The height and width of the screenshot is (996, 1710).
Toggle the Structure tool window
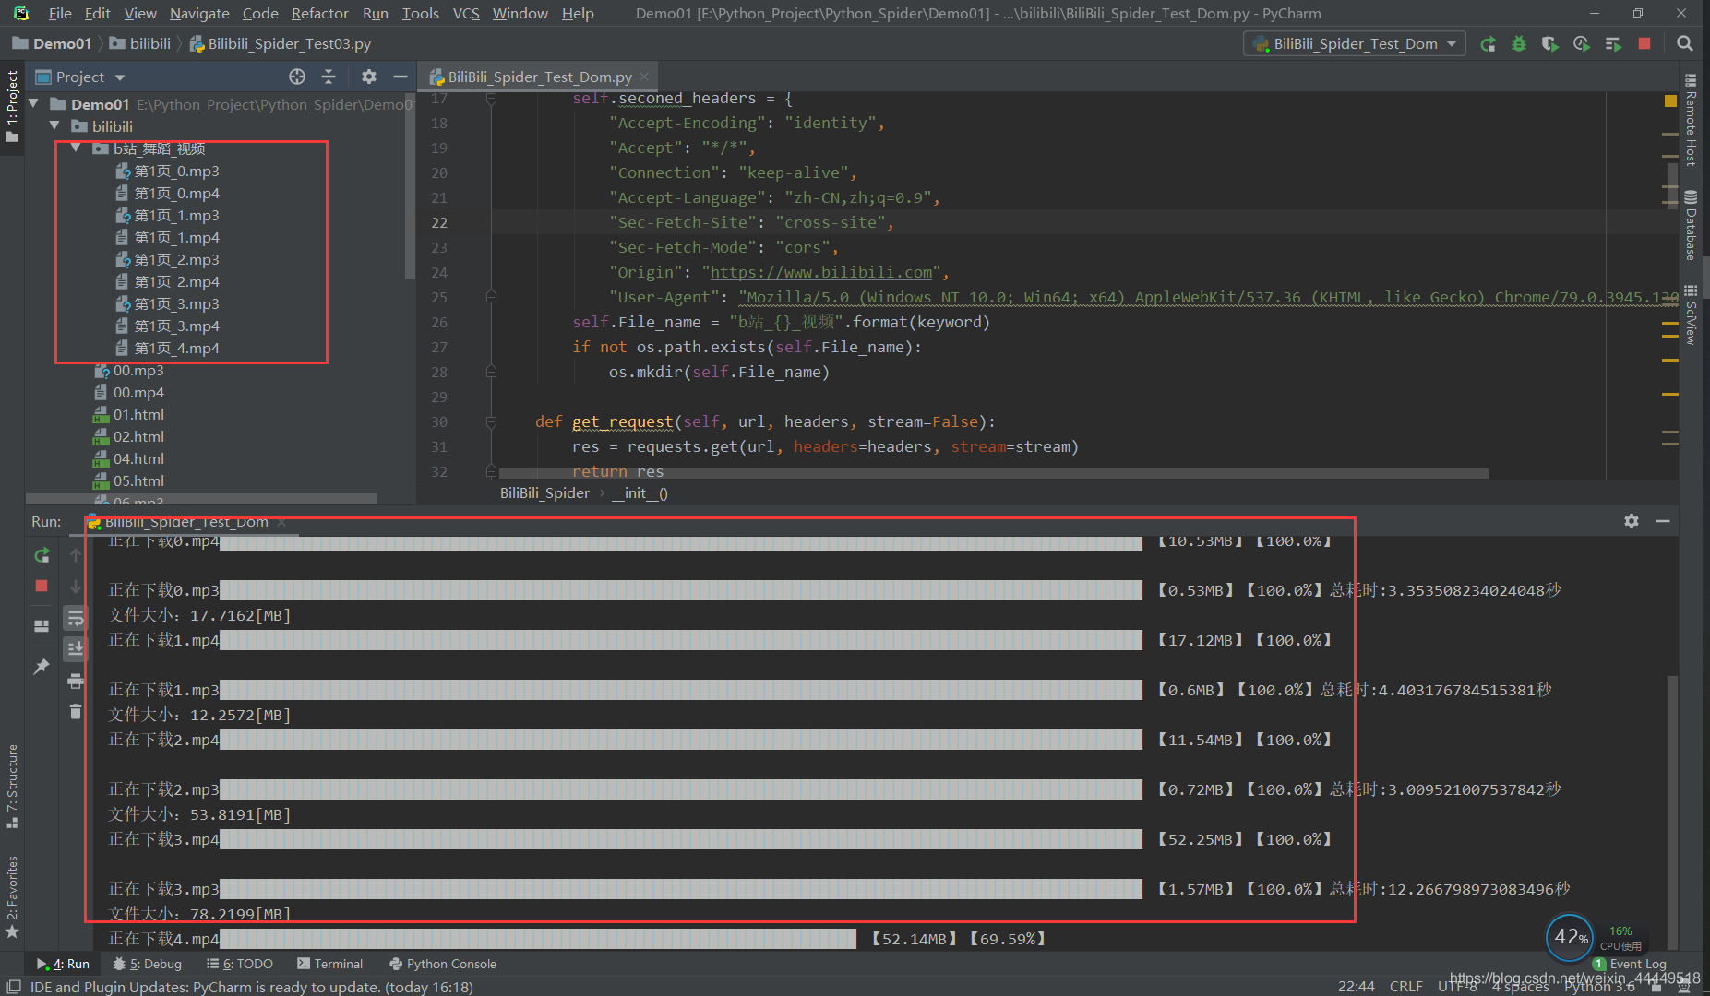pyautogui.click(x=12, y=786)
